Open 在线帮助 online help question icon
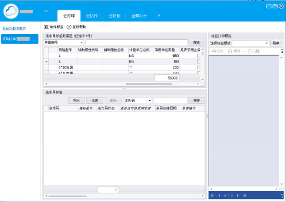 69,27
